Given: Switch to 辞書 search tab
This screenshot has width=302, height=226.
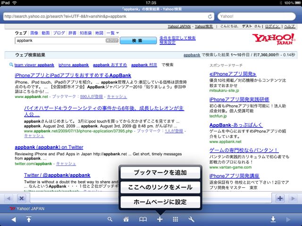Looking at the screenshot, I should [72, 33].
